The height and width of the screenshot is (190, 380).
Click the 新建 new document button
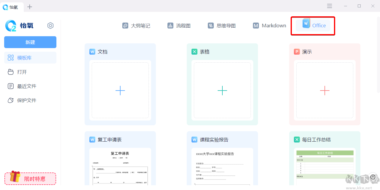pyautogui.click(x=30, y=42)
